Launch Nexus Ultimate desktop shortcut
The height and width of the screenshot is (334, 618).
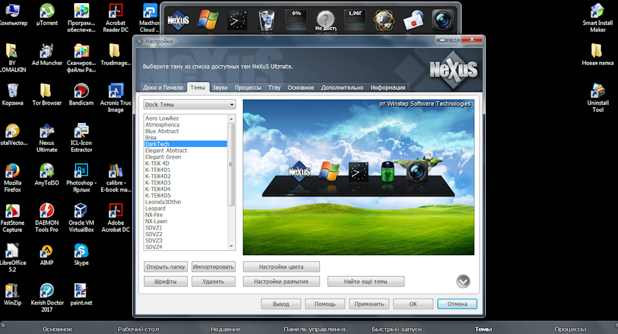(47, 138)
